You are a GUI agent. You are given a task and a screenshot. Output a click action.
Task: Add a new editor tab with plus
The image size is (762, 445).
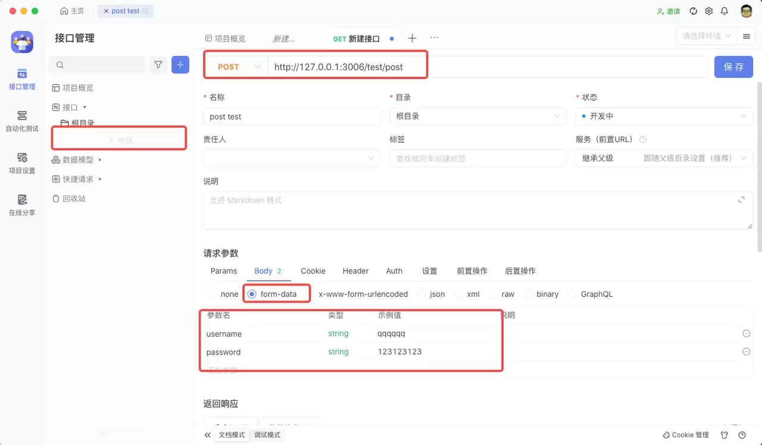coord(412,38)
